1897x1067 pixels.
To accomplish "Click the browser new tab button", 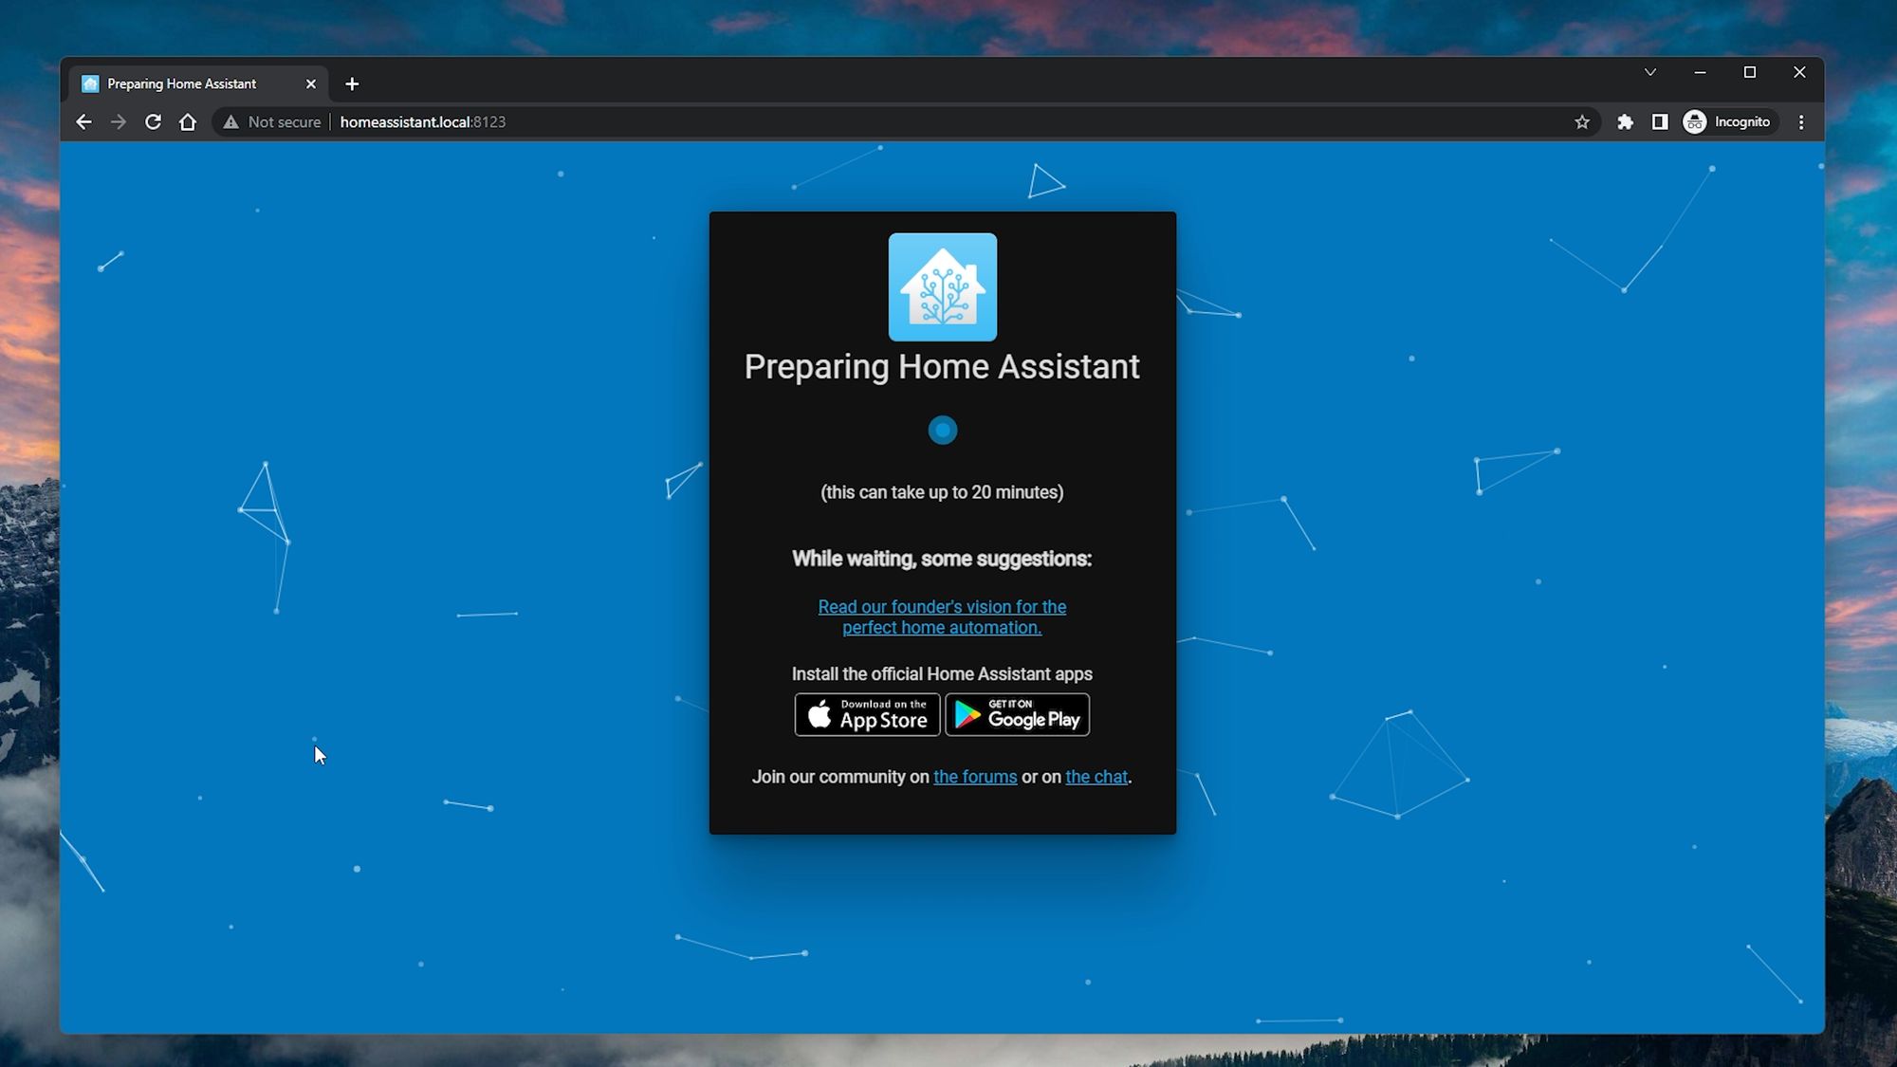I will pos(352,83).
